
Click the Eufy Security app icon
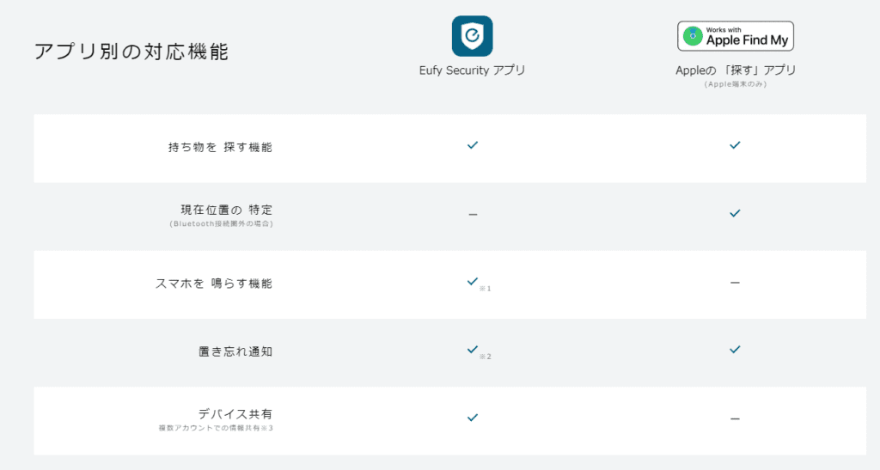click(x=472, y=36)
